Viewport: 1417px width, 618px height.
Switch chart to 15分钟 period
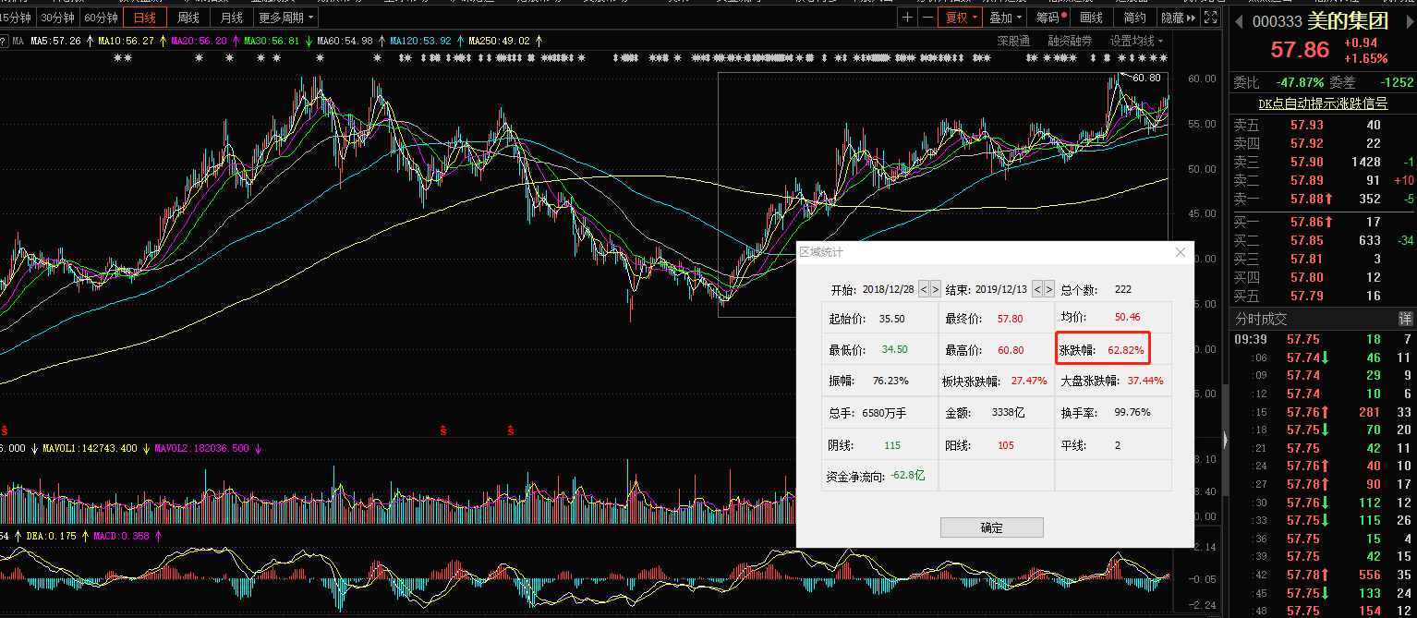(17, 18)
